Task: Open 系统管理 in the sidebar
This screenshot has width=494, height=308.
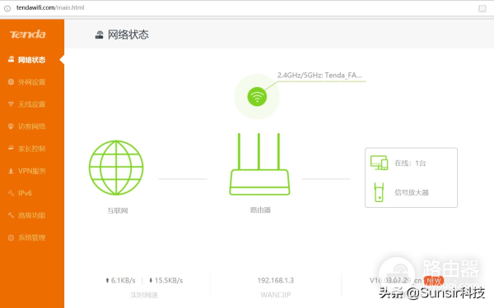Action: coord(31,237)
